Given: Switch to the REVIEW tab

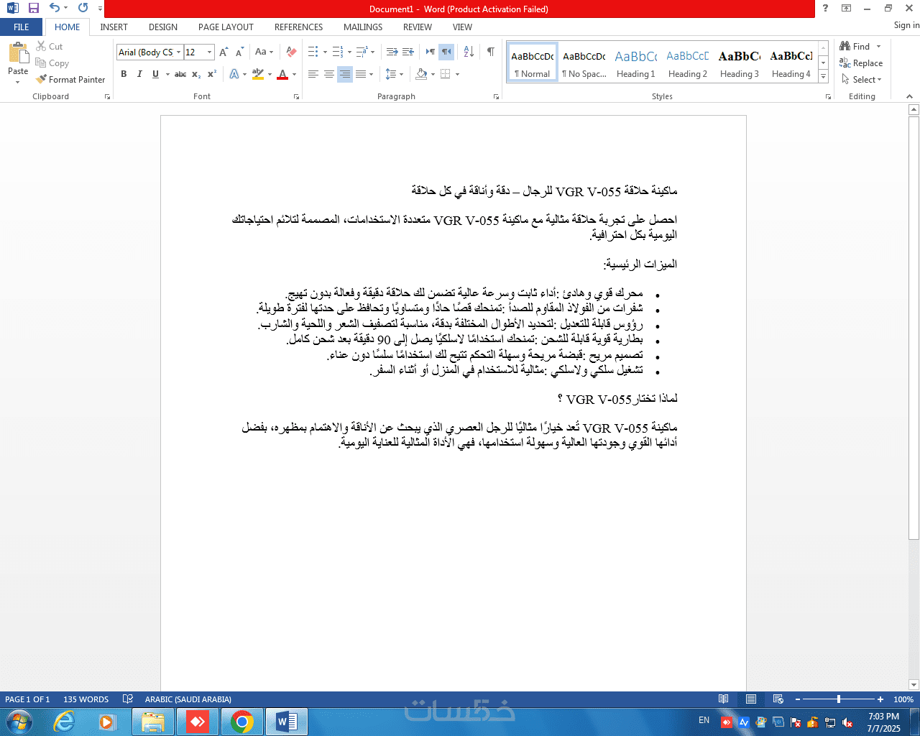Looking at the screenshot, I should [418, 27].
